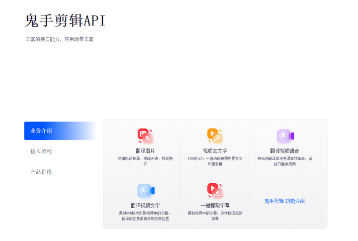The width and height of the screenshot is (358, 241).
Task: Click the 视频去文字 orange icon
Action: pyautogui.click(x=215, y=136)
